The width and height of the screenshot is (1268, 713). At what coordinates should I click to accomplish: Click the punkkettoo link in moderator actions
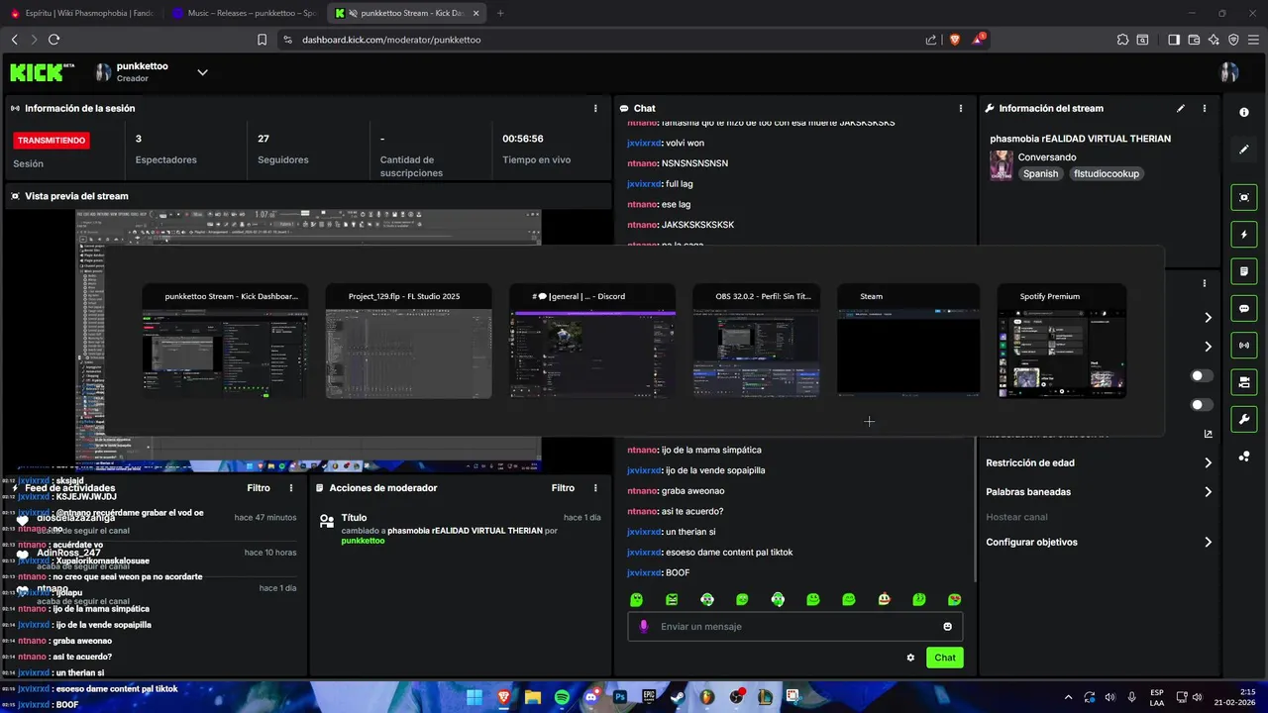click(x=363, y=541)
